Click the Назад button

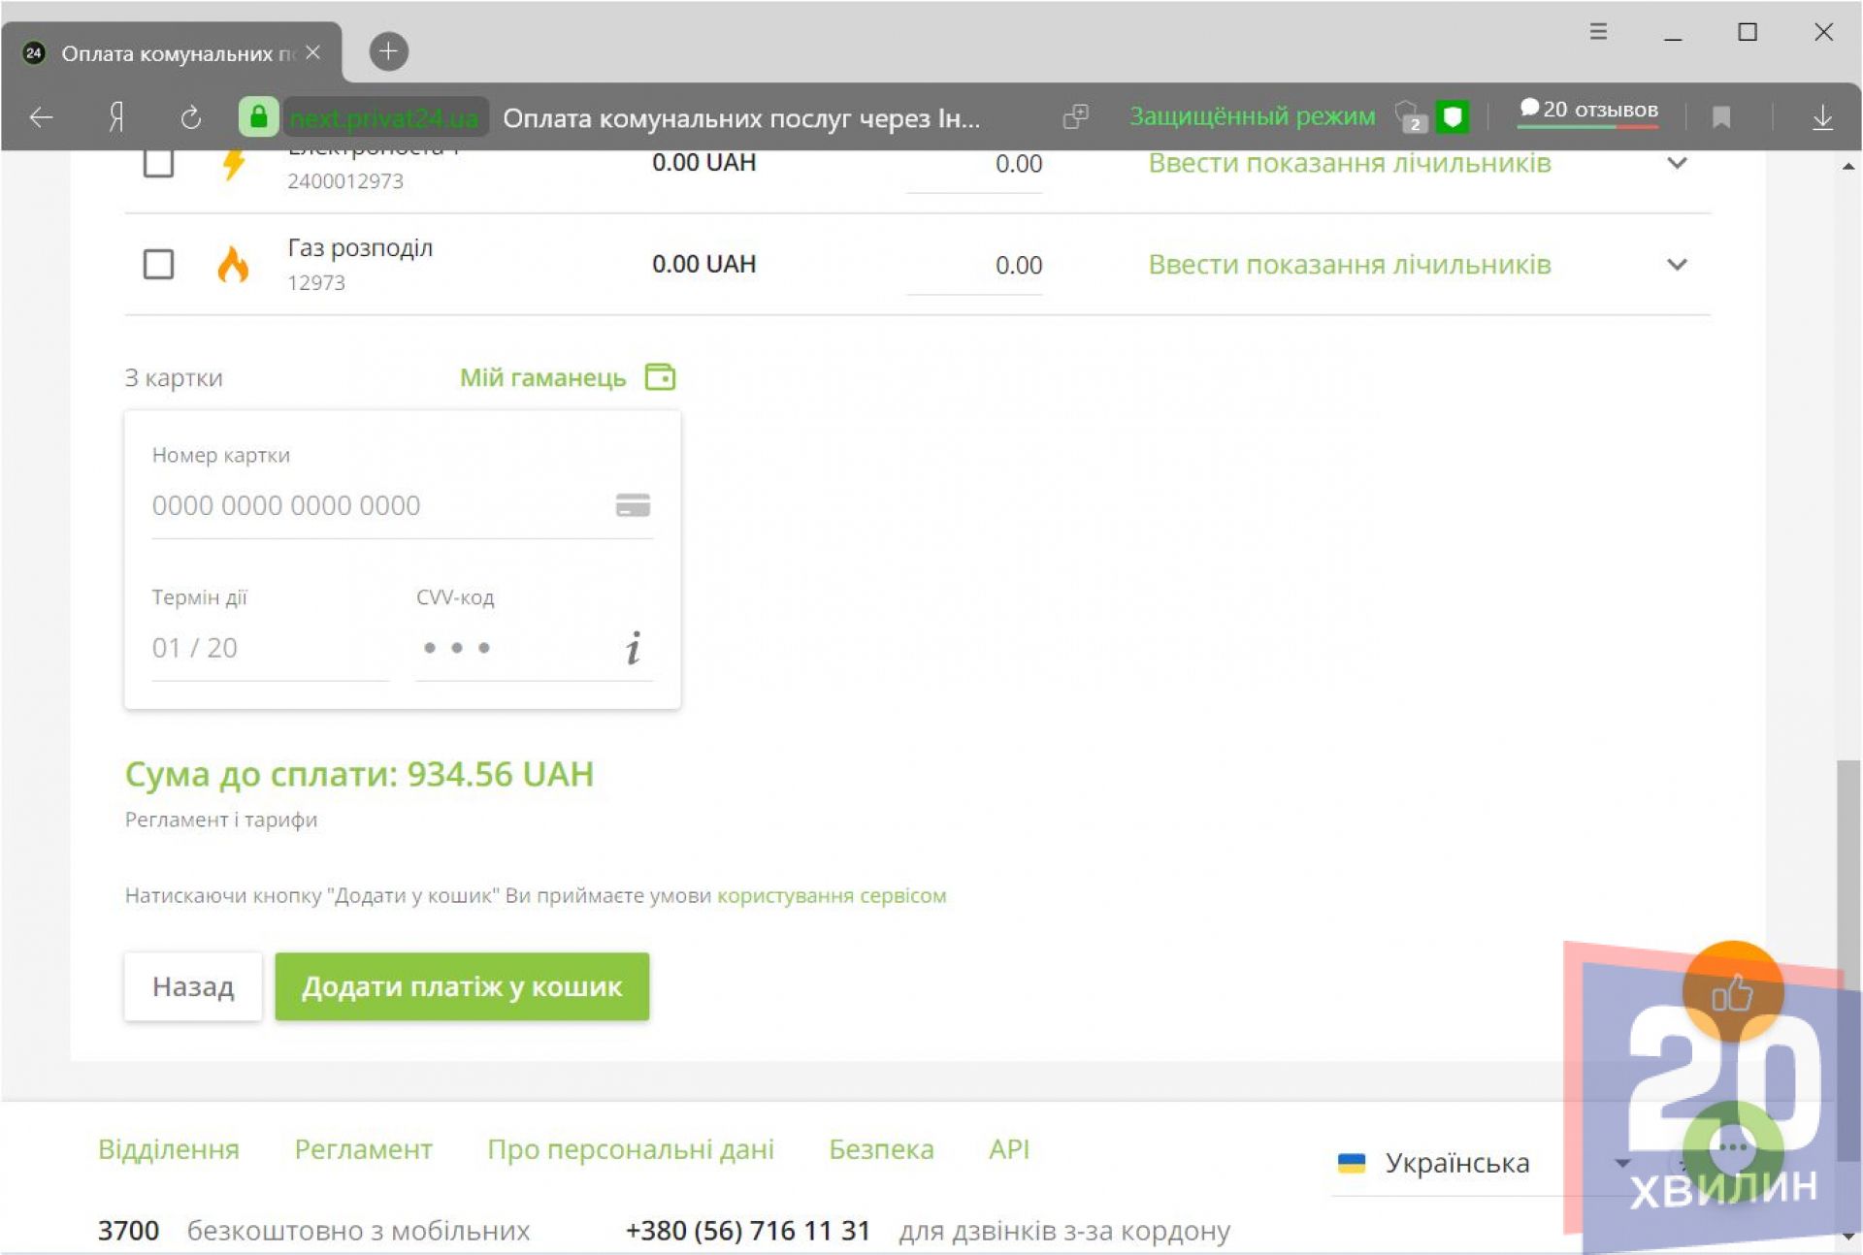click(x=193, y=986)
